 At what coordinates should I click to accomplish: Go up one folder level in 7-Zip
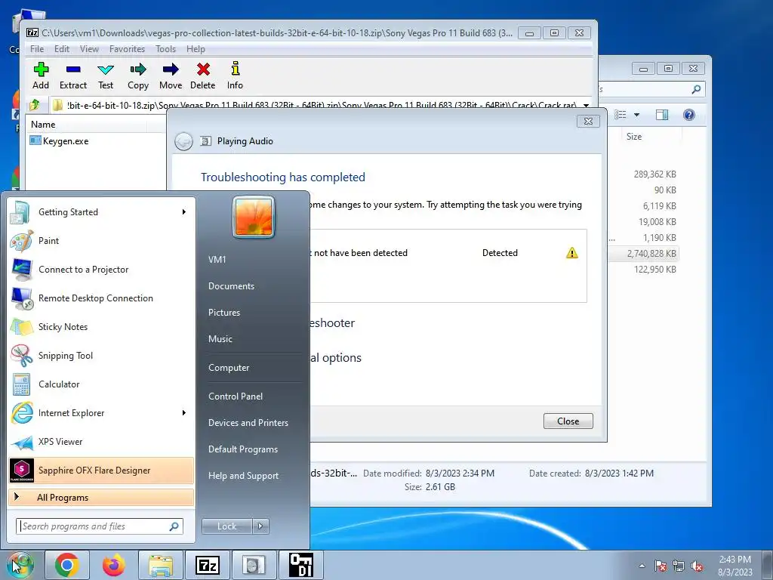(35, 104)
